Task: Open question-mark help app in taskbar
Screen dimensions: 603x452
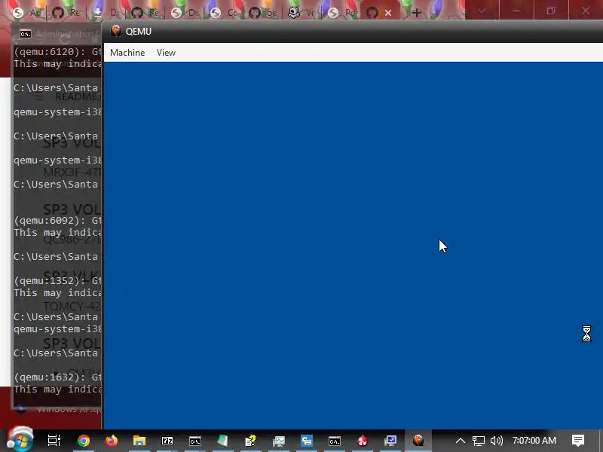Action: (x=251, y=441)
